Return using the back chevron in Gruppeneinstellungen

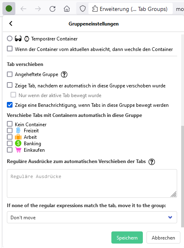click(x=11, y=23)
